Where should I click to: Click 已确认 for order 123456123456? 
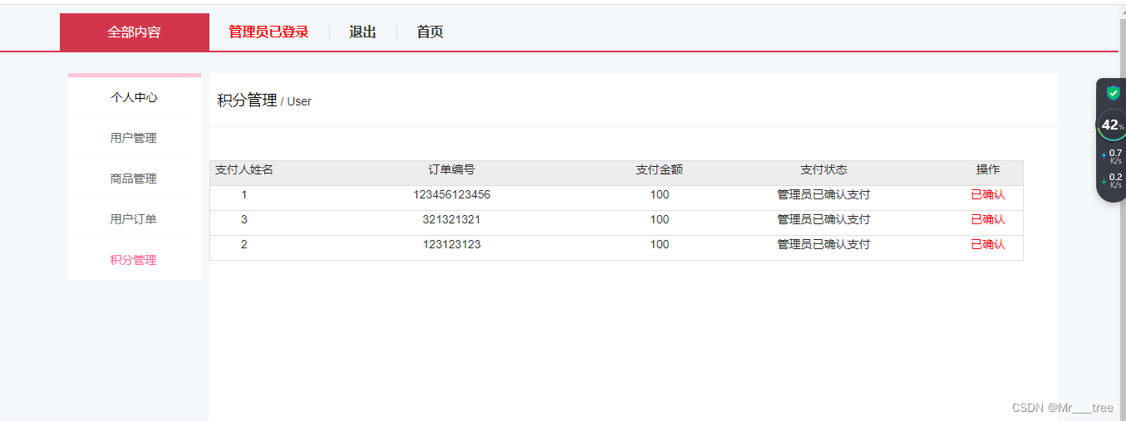coord(988,194)
